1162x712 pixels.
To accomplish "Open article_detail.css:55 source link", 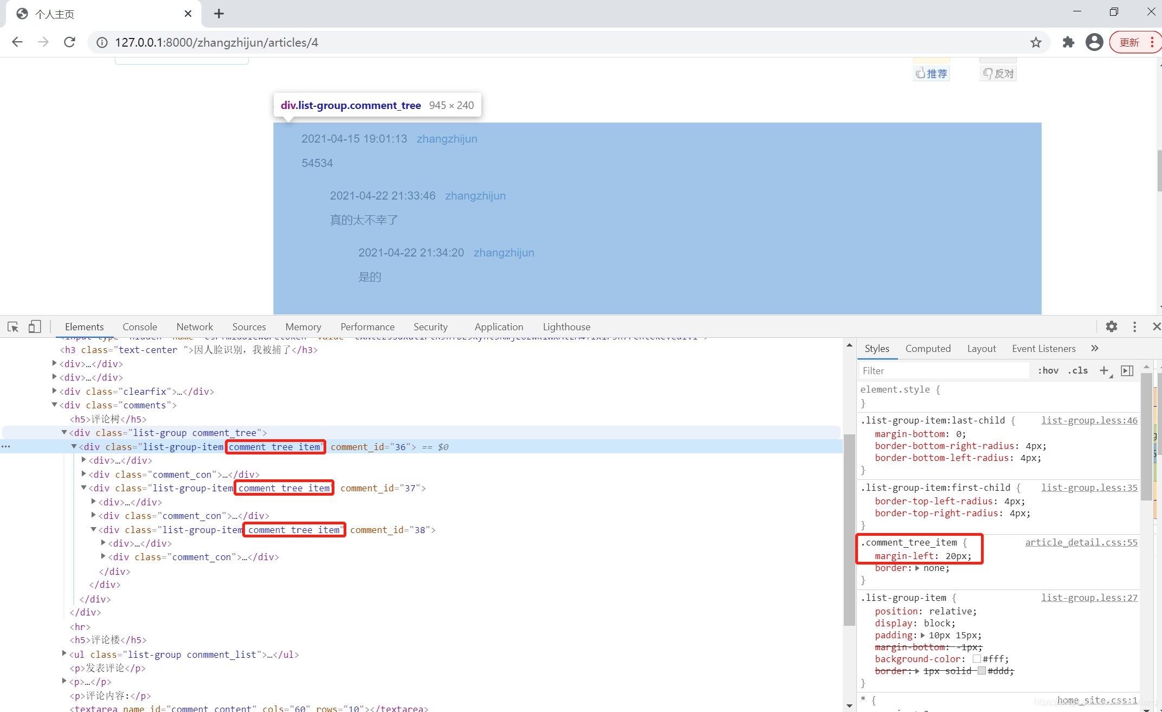I will click(1081, 542).
